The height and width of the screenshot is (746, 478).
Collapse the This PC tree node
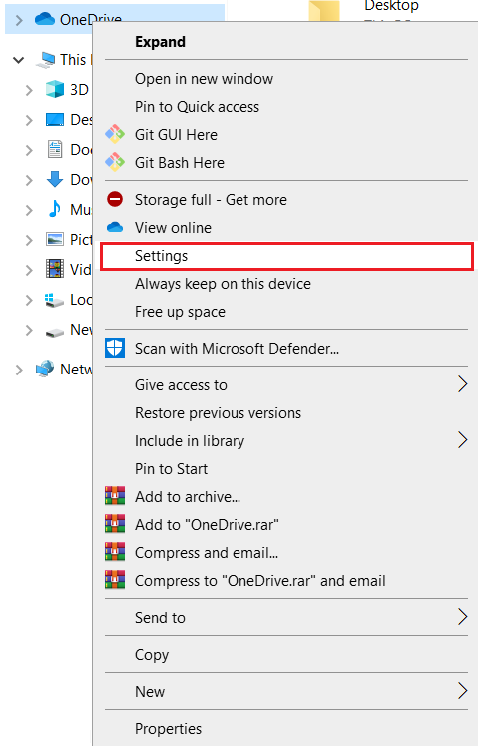tap(19, 60)
